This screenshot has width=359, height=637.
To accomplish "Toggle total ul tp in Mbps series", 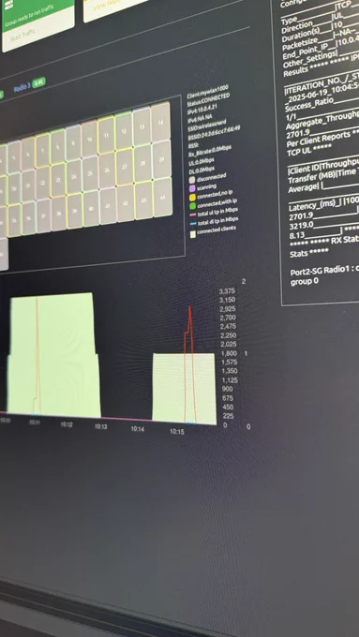I will (215, 213).
